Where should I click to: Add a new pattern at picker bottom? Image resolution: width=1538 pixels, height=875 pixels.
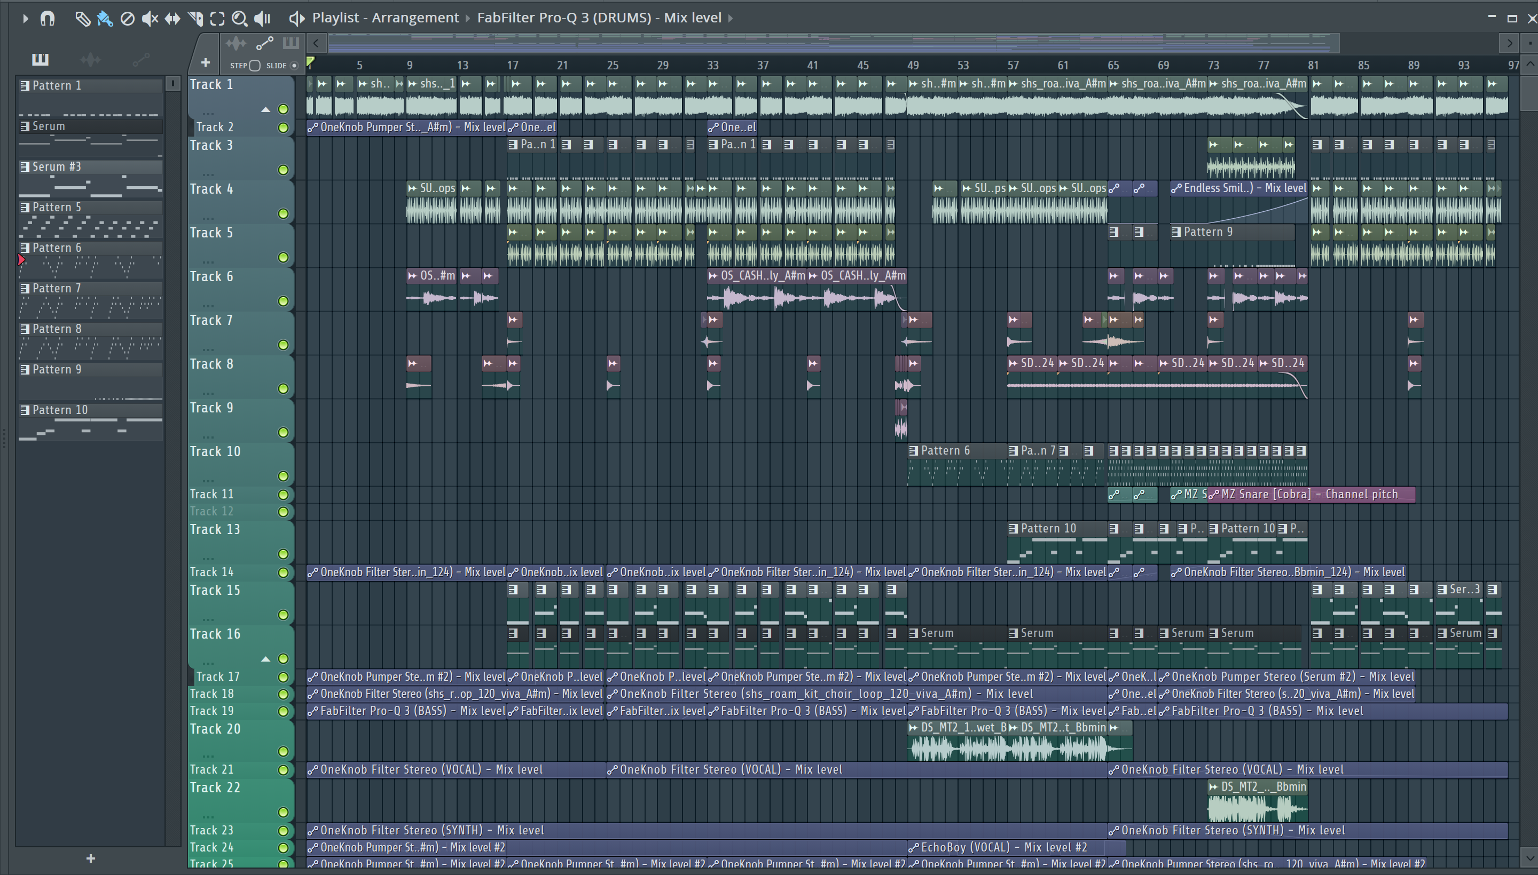coord(91,858)
